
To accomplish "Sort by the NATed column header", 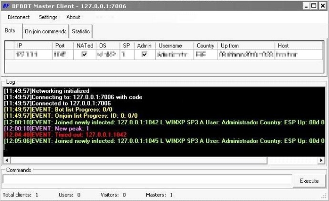I will click(x=85, y=45).
